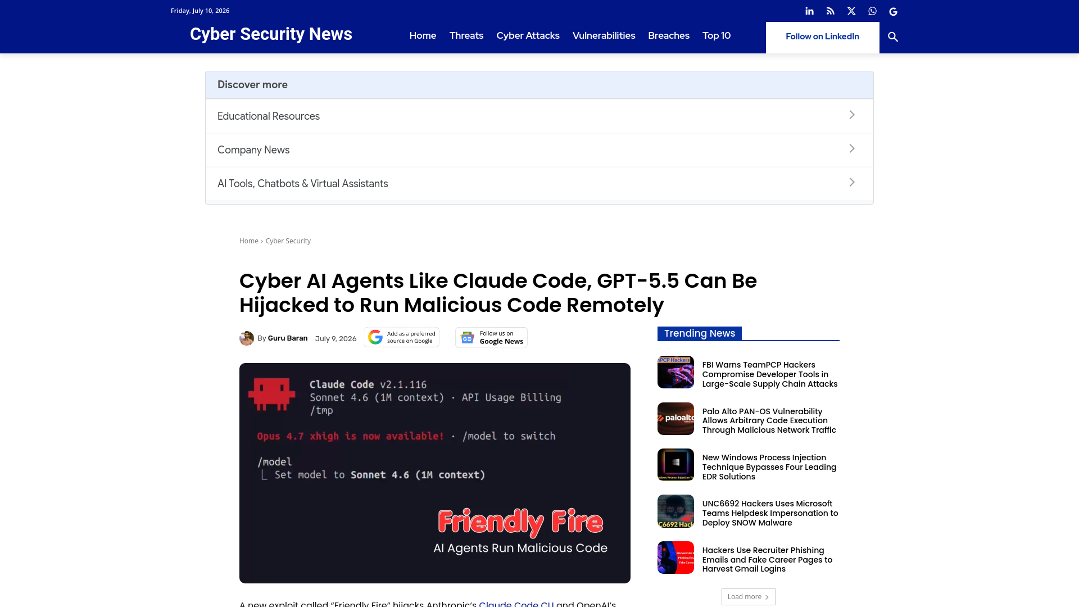Click the Load more button
Screen dimensions: 1079x607
point(748,597)
